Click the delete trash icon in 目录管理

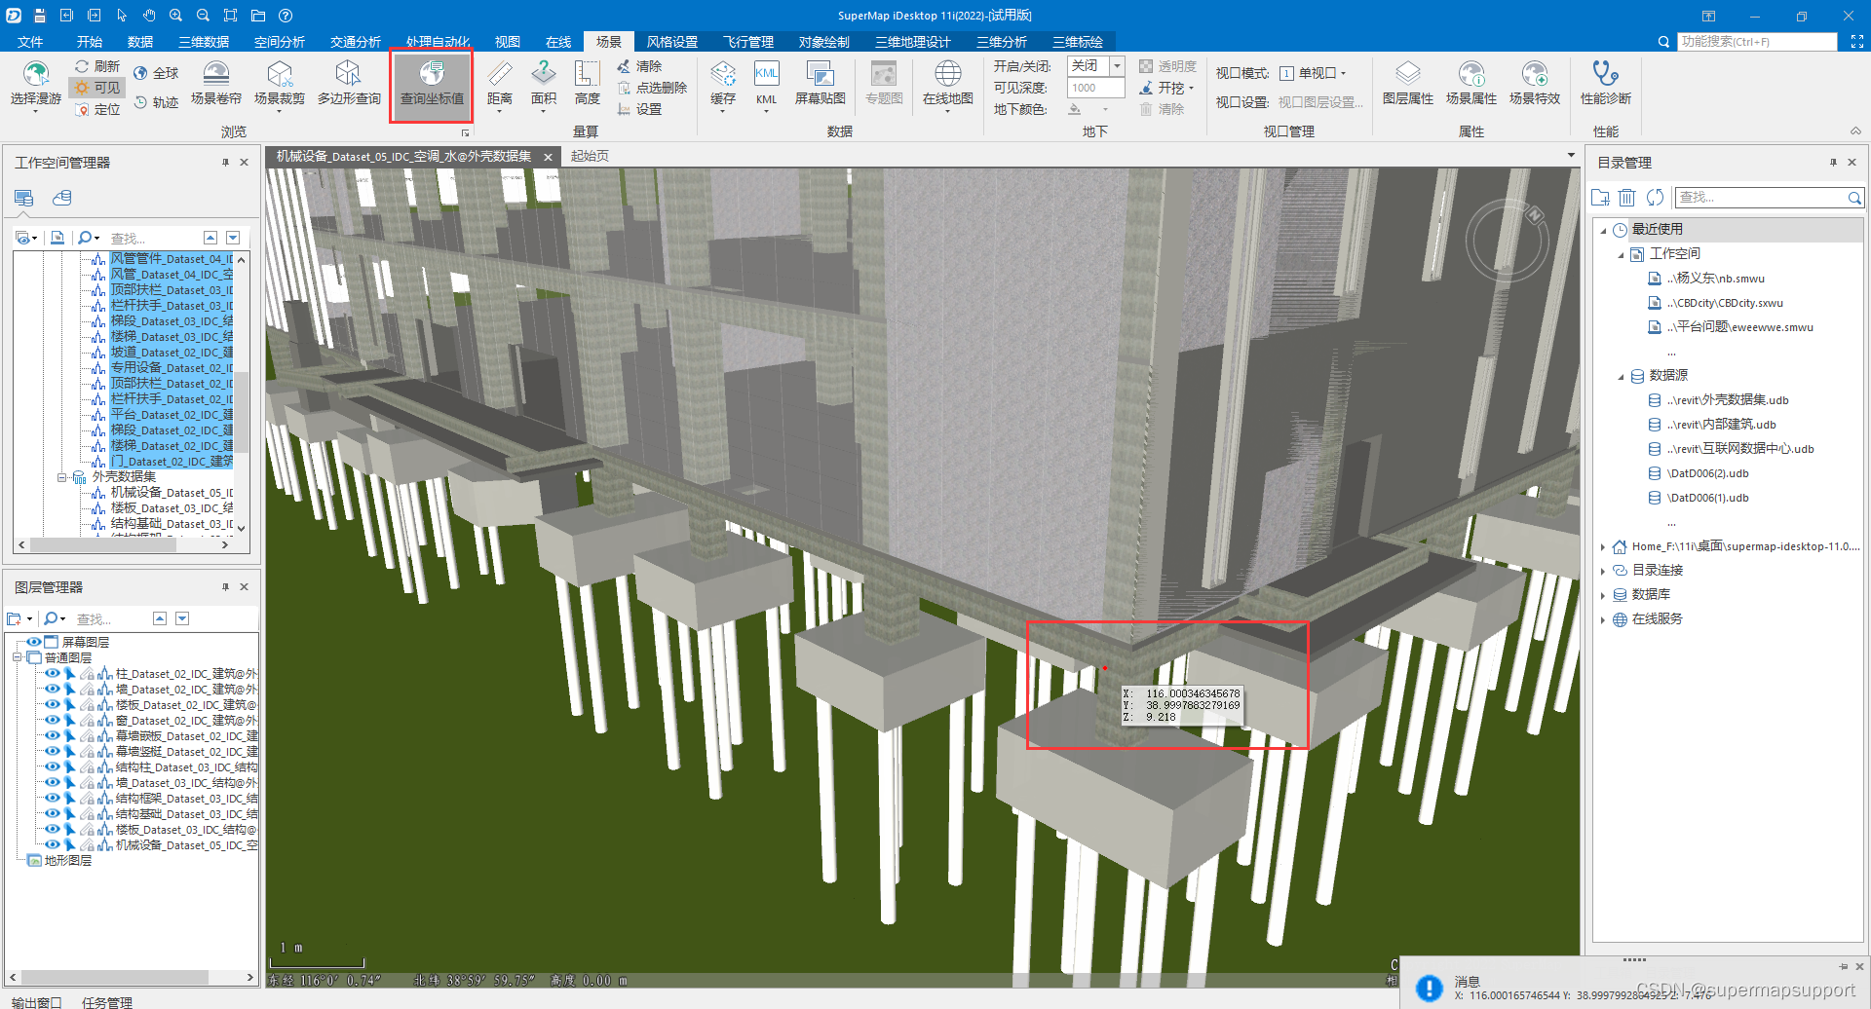1626,198
